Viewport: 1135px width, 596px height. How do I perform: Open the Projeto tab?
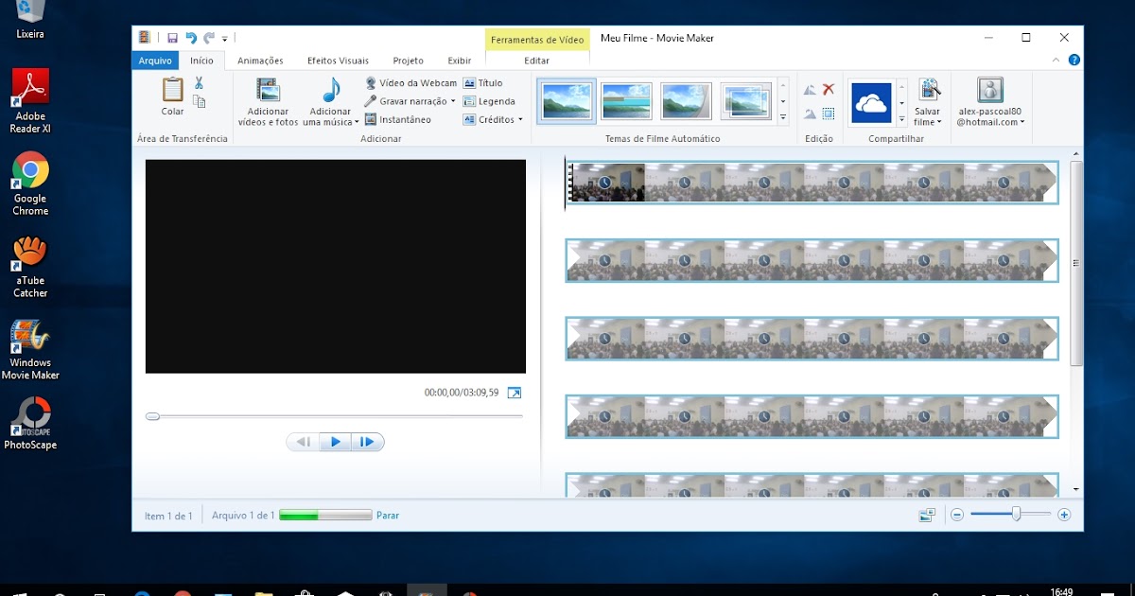[x=409, y=61]
